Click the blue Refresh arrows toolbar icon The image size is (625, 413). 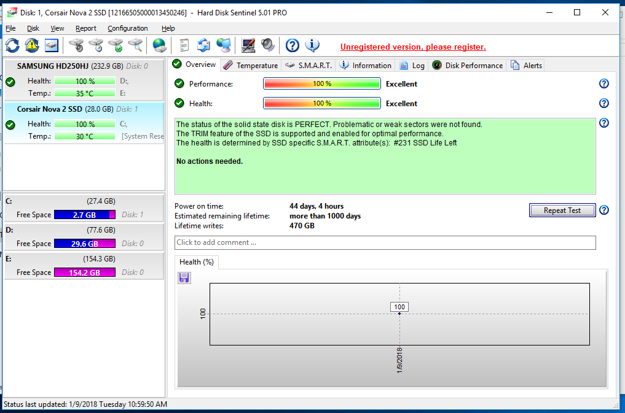tap(12, 45)
